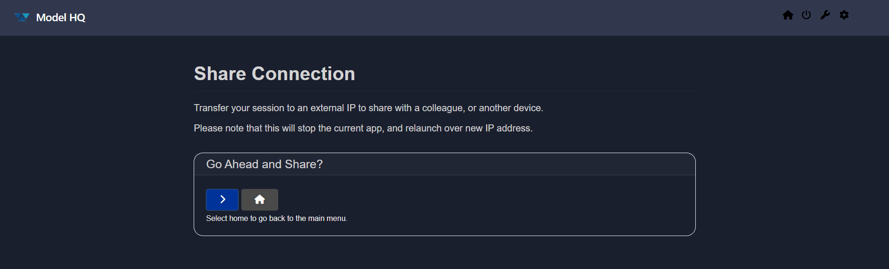889x269 pixels.
Task: Click the 'Transfer your session' description text
Action: (x=368, y=108)
